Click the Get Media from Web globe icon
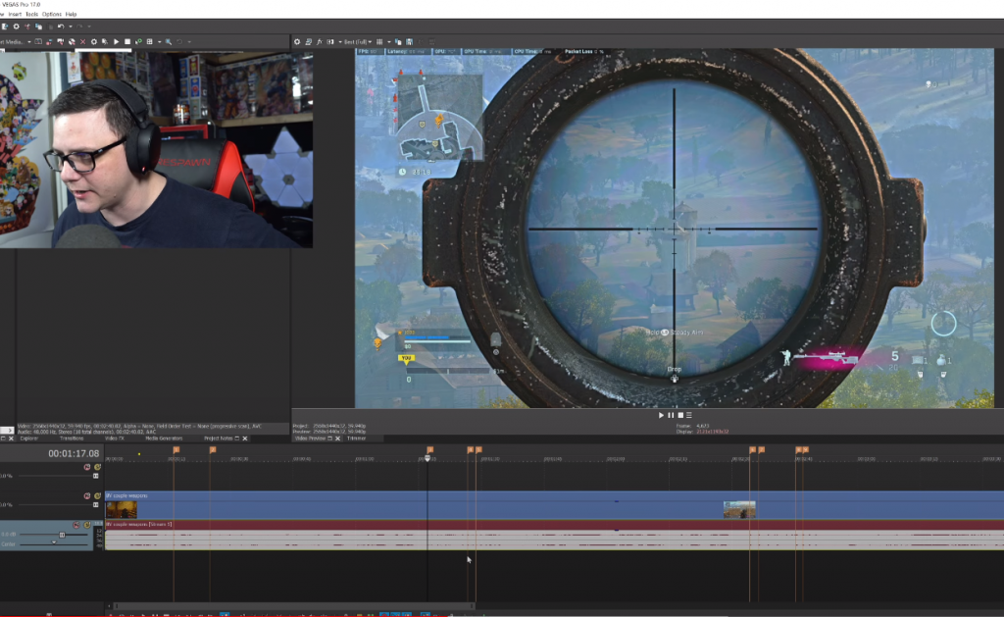Image resolution: width=1004 pixels, height=617 pixels. pos(72,41)
